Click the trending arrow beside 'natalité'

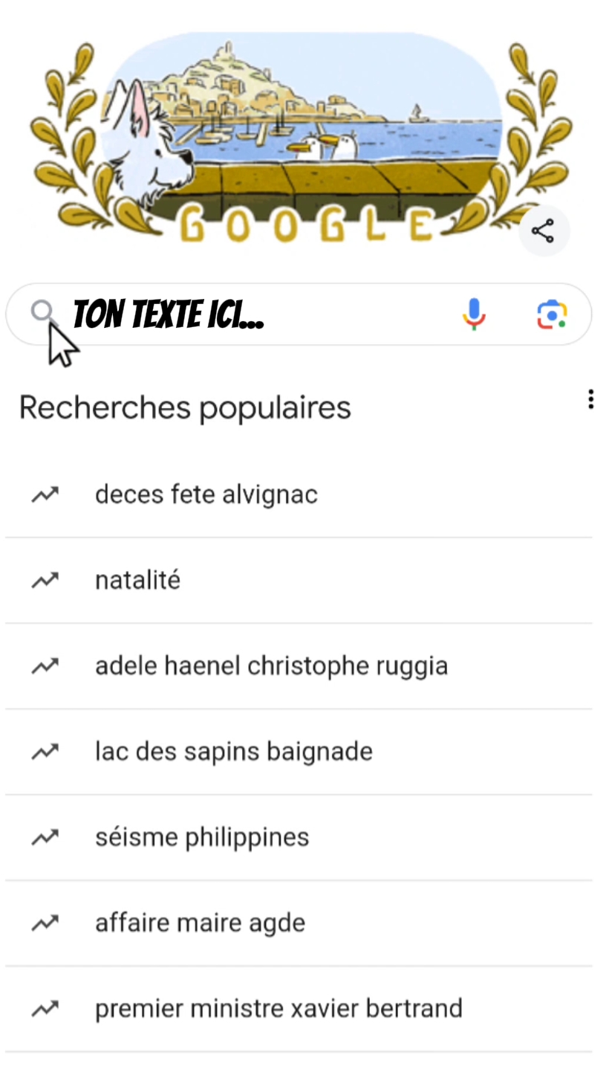click(x=45, y=580)
